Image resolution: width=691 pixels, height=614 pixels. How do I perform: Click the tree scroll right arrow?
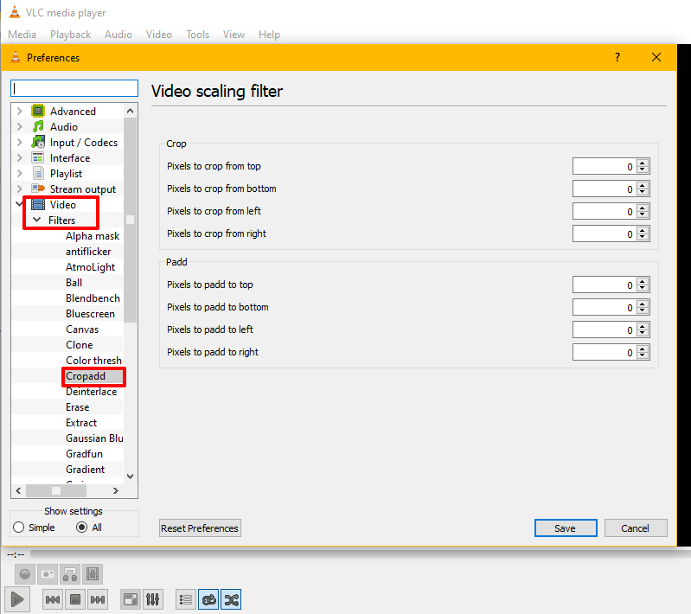[x=116, y=490]
